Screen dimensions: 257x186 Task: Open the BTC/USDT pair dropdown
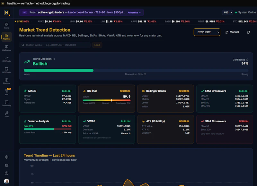point(207,32)
